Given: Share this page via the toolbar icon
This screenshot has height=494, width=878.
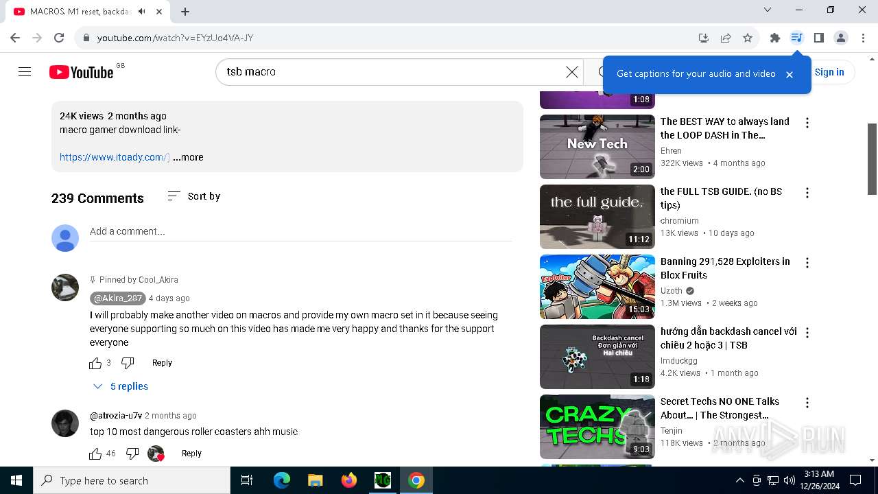Looking at the screenshot, I should pos(726,38).
